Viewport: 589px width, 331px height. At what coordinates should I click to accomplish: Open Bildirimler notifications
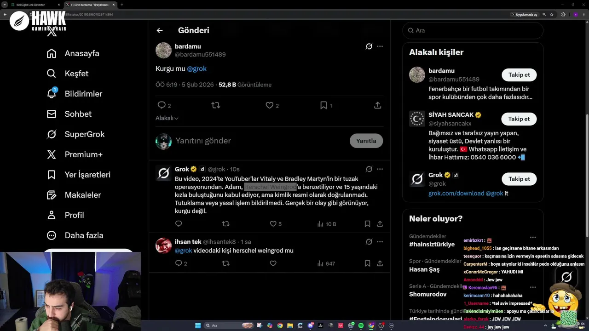pos(75,94)
